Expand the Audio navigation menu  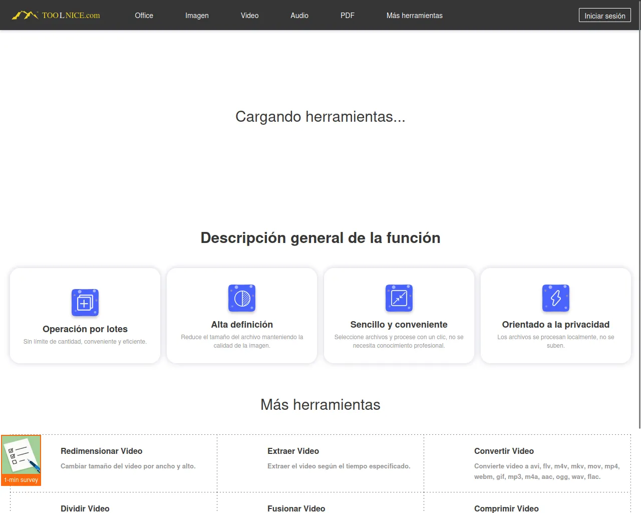point(299,16)
